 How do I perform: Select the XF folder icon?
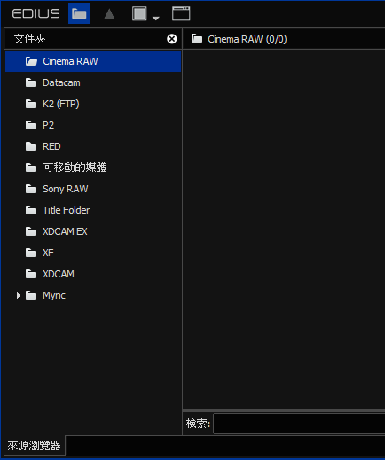click(x=31, y=253)
